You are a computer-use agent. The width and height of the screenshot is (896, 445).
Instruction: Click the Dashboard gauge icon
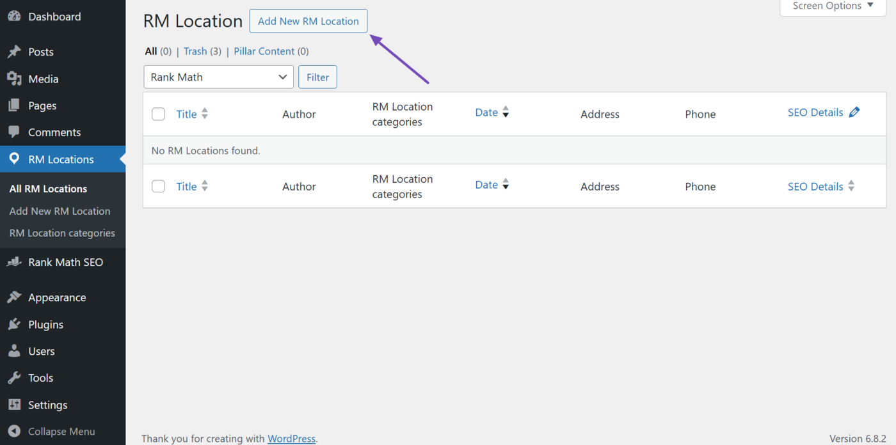coord(14,17)
